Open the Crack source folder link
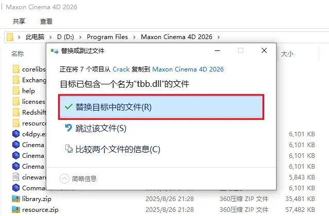The height and width of the screenshot is (216, 329). click(121, 69)
